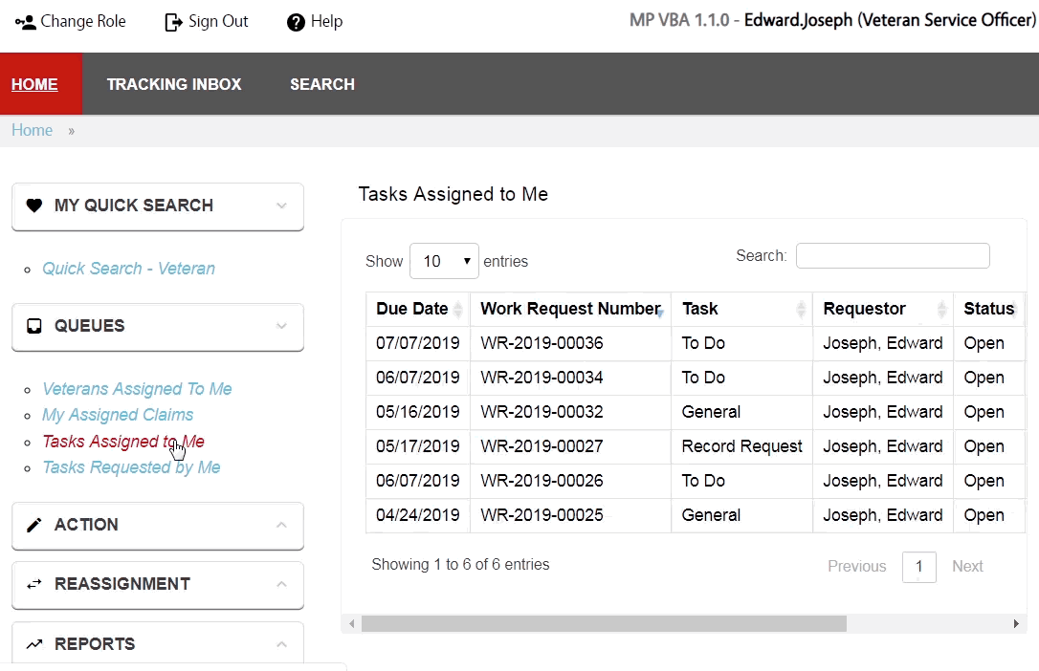Screen dimensions: 1039x671
Task: Open Help via the question mark icon
Action: [295, 21]
